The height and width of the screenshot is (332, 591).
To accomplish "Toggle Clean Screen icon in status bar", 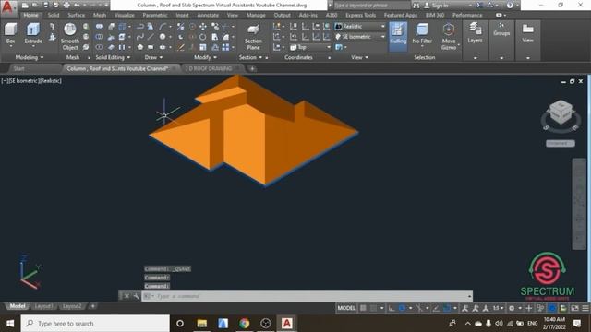I will coord(574,308).
